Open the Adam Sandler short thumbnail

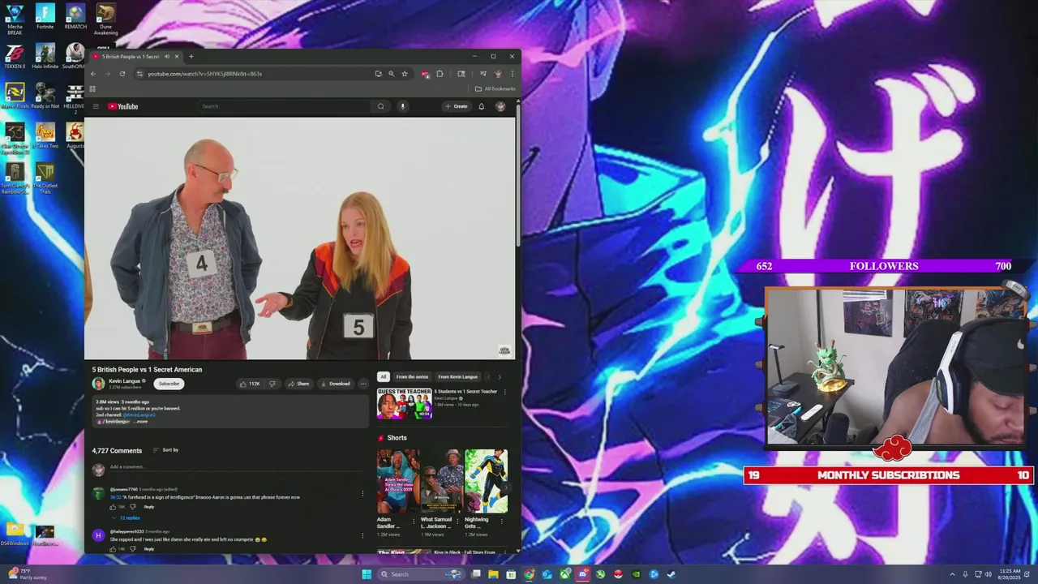pos(397,481)
